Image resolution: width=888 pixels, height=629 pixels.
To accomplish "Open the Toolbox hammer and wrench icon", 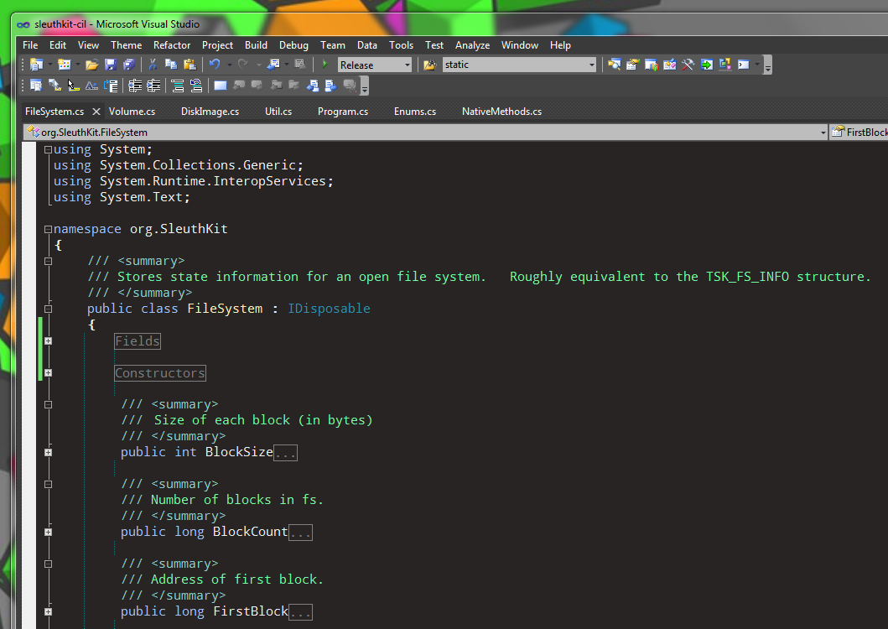I will click(688, 65).
